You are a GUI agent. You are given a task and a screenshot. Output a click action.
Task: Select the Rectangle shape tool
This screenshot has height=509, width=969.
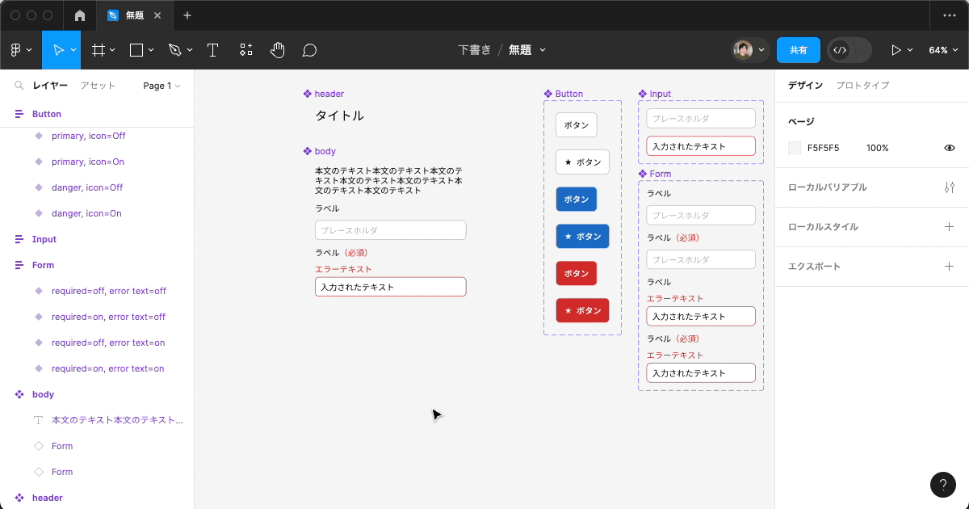pos(135,49)
